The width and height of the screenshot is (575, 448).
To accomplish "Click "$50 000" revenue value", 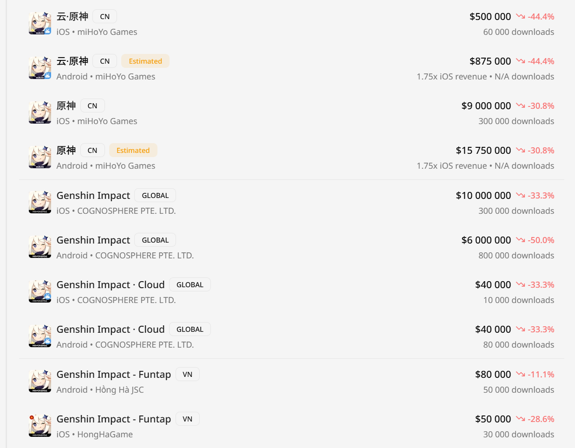I will [x=493, y=419].
